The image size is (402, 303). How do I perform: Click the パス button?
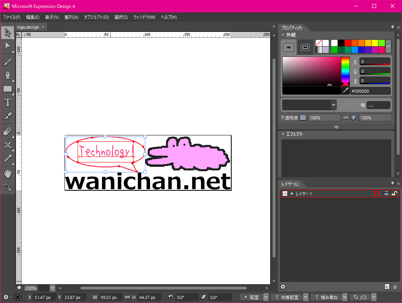[x=360, y=297]
